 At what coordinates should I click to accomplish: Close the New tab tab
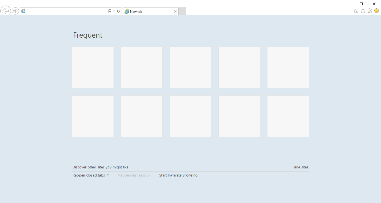coord(175,11)
